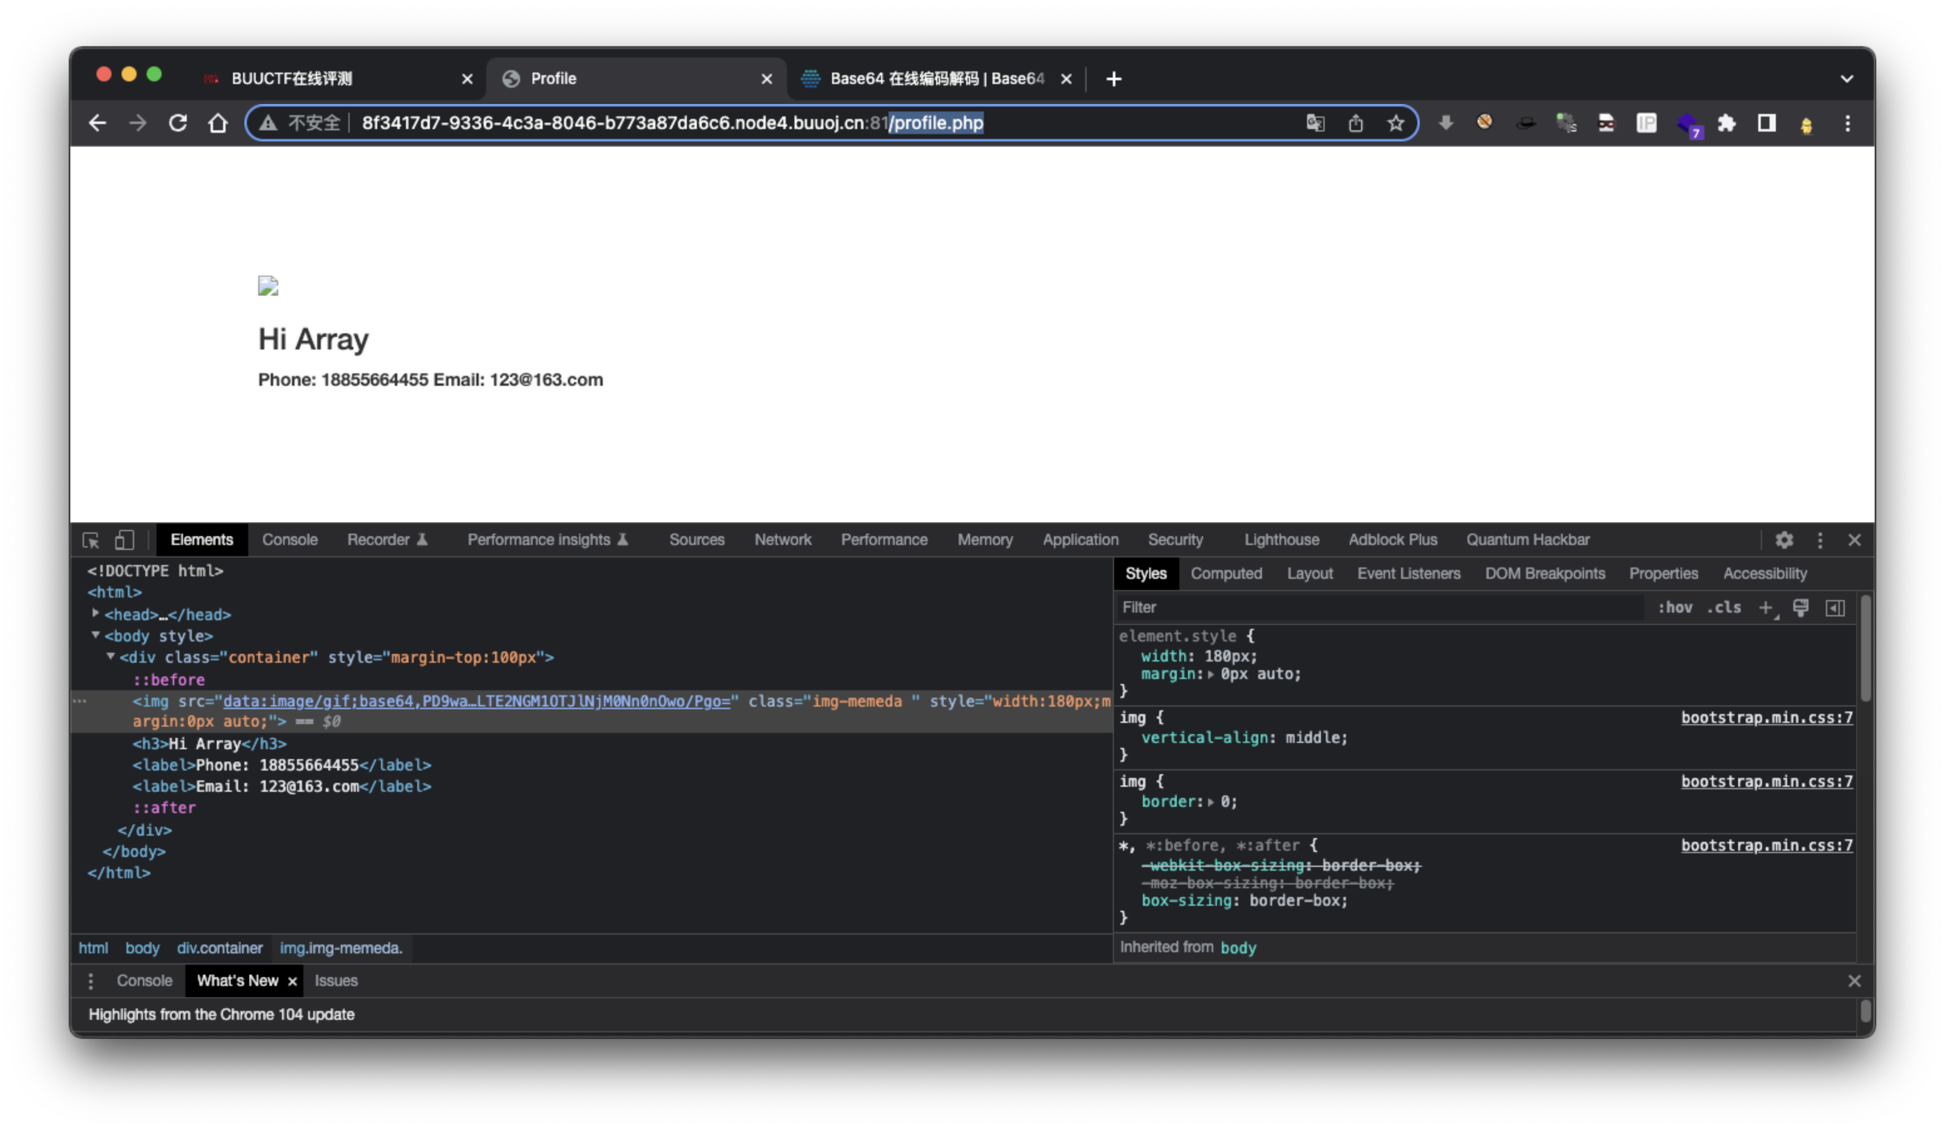
Task: Collapse the body element node
Action: click(x=96, y=636)
